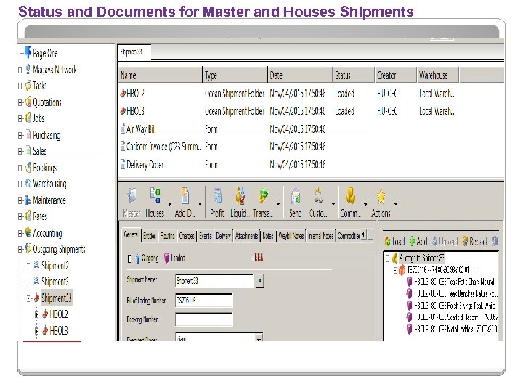Click the Repack button in cargo panel
The height and width of the screenshot is (392, 523).
[475, 241]
